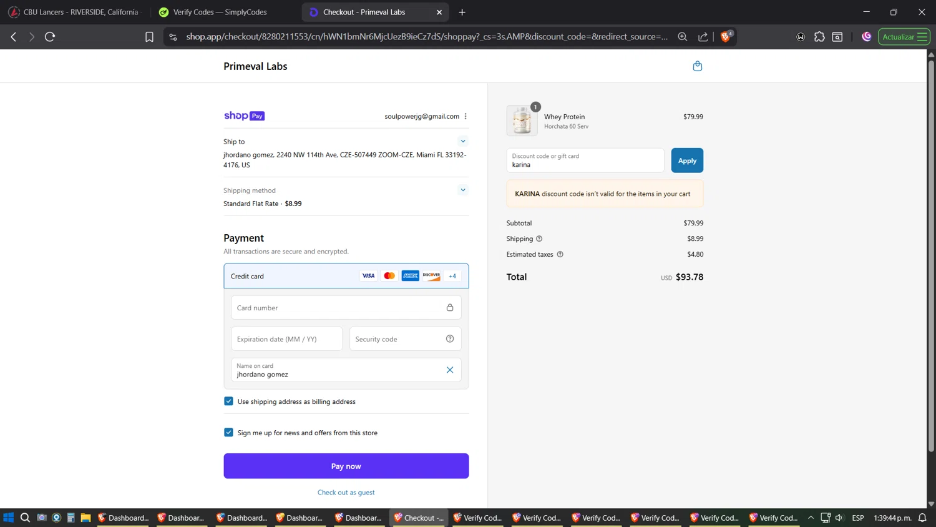This screenshot has width=936, height=527.
Task: Click the Primeval Labs store name
Action: [255, 66]
